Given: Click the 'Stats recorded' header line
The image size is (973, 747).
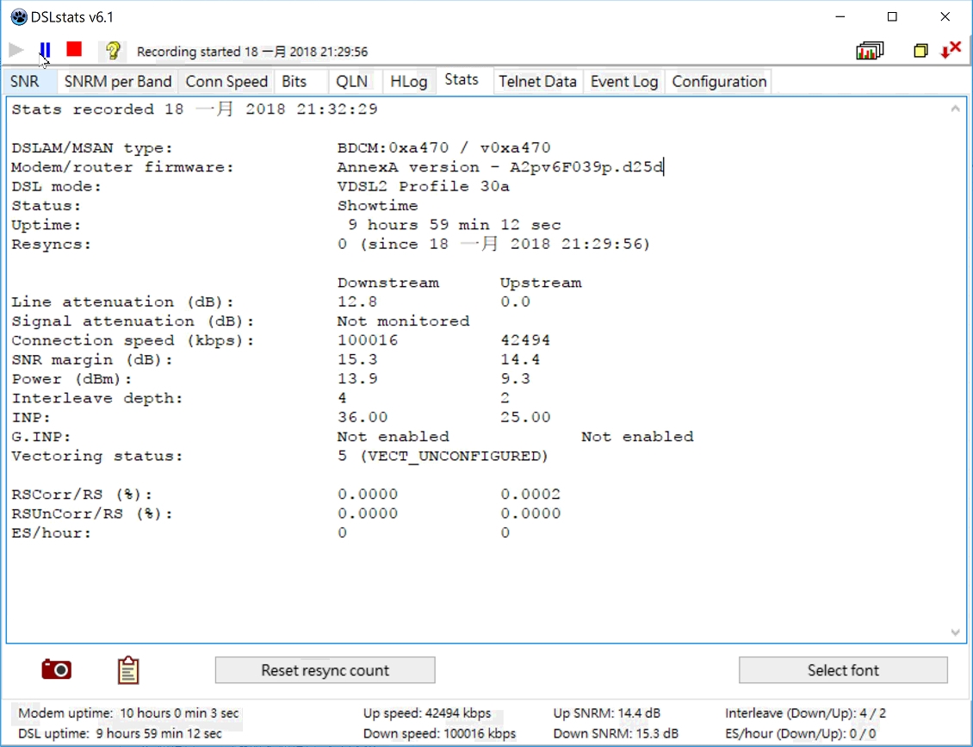Looking at the screenshot, I should click(195, 110).
